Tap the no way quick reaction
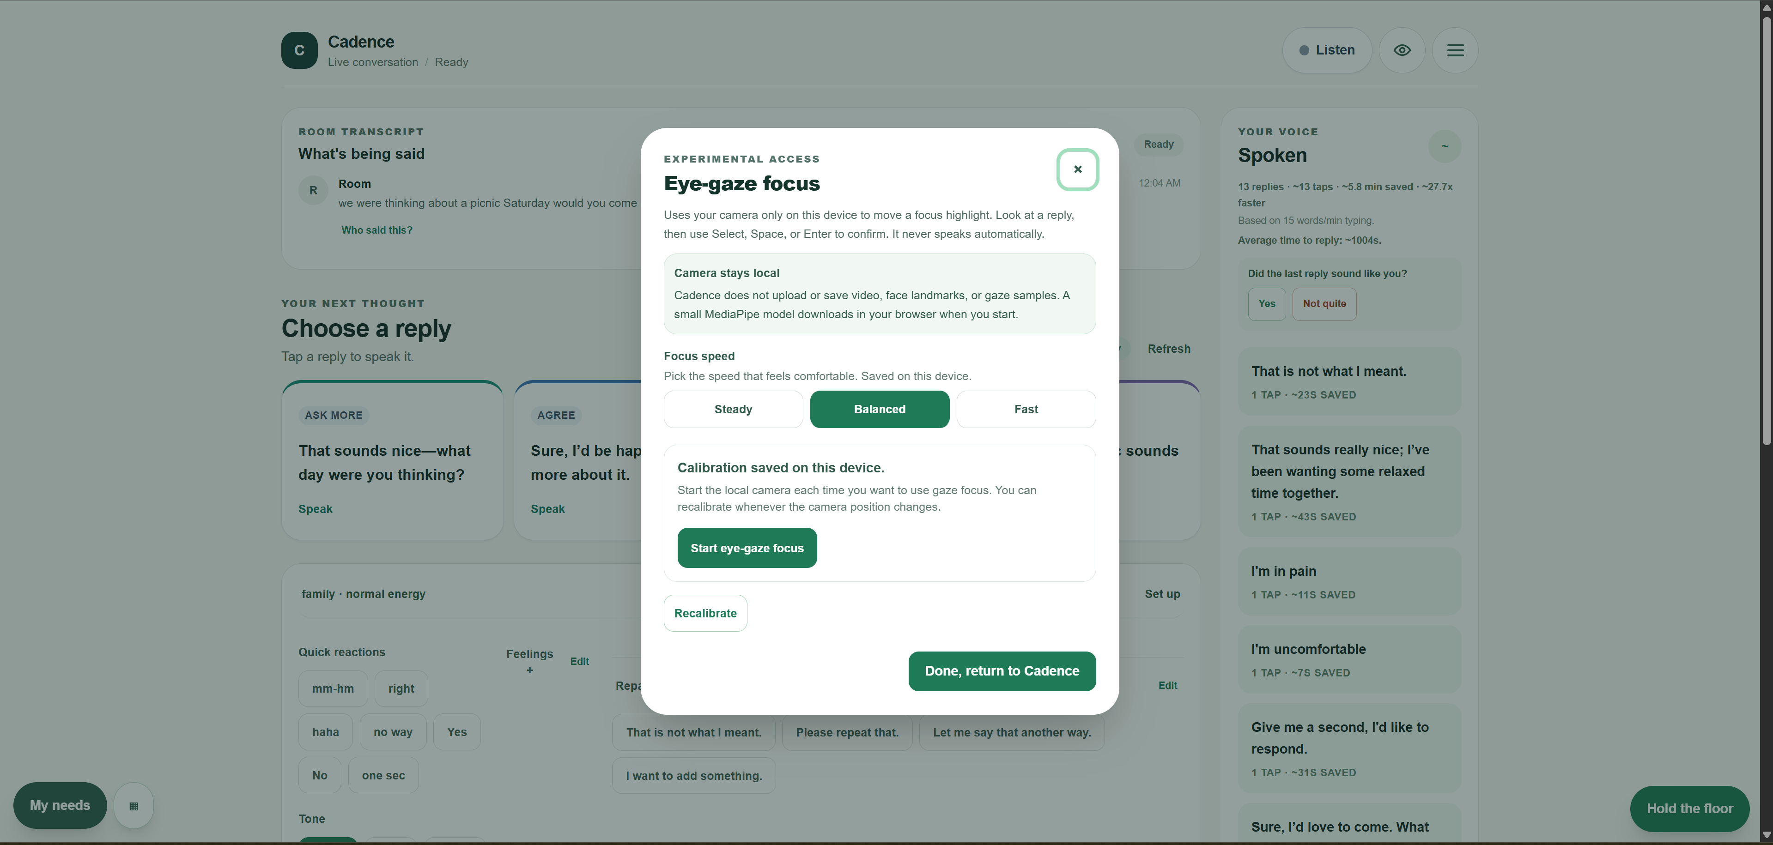Screen dimensions: 1773x845 point(393,732)
